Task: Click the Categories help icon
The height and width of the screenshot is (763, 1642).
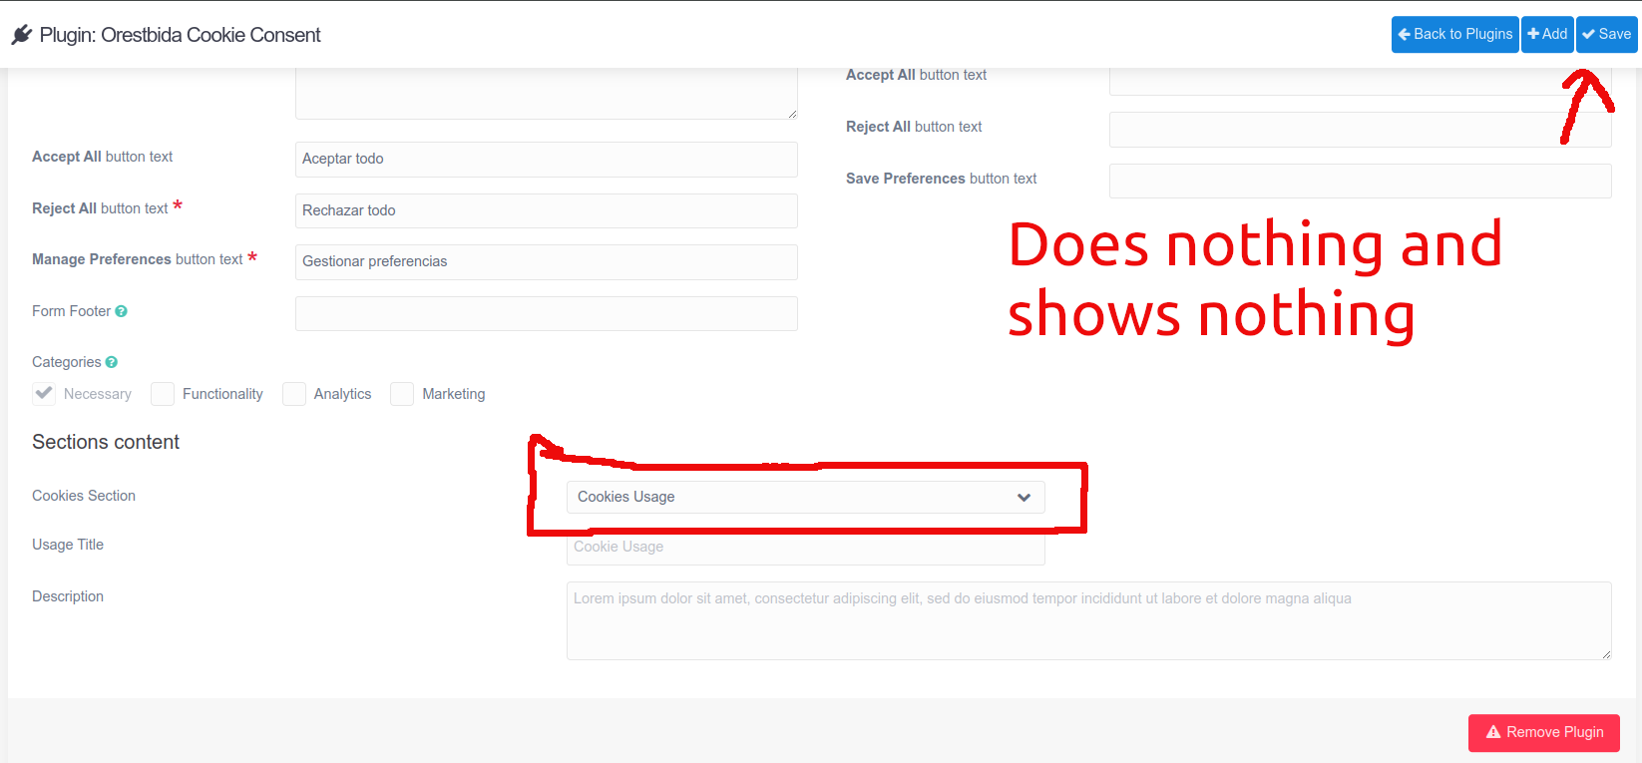Action: pos(112,362)
